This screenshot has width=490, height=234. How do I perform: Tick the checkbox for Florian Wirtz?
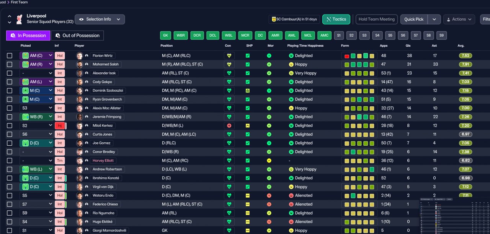(10, 55)
